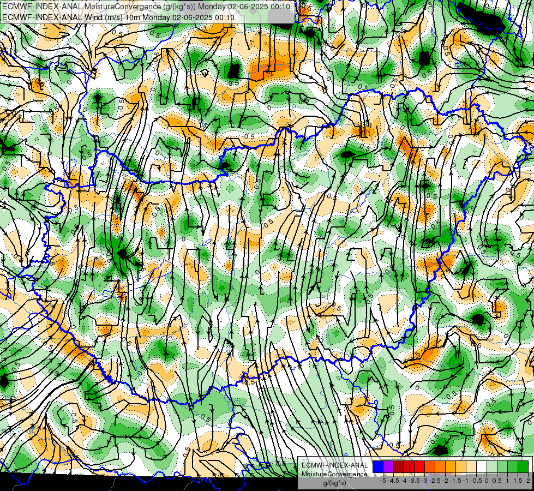Click the purple legend swatch -5 to -4.5
Viewport: 534px width, 491px height.
tap(388, 466)
